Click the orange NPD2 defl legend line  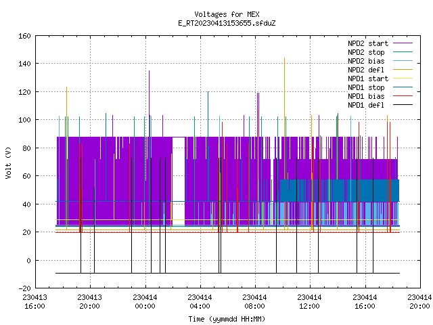(x=403, y=69)
